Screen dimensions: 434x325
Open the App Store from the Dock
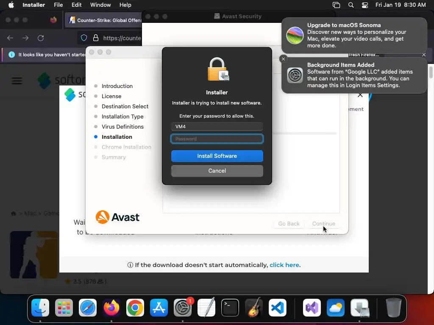tap(159, 308)
